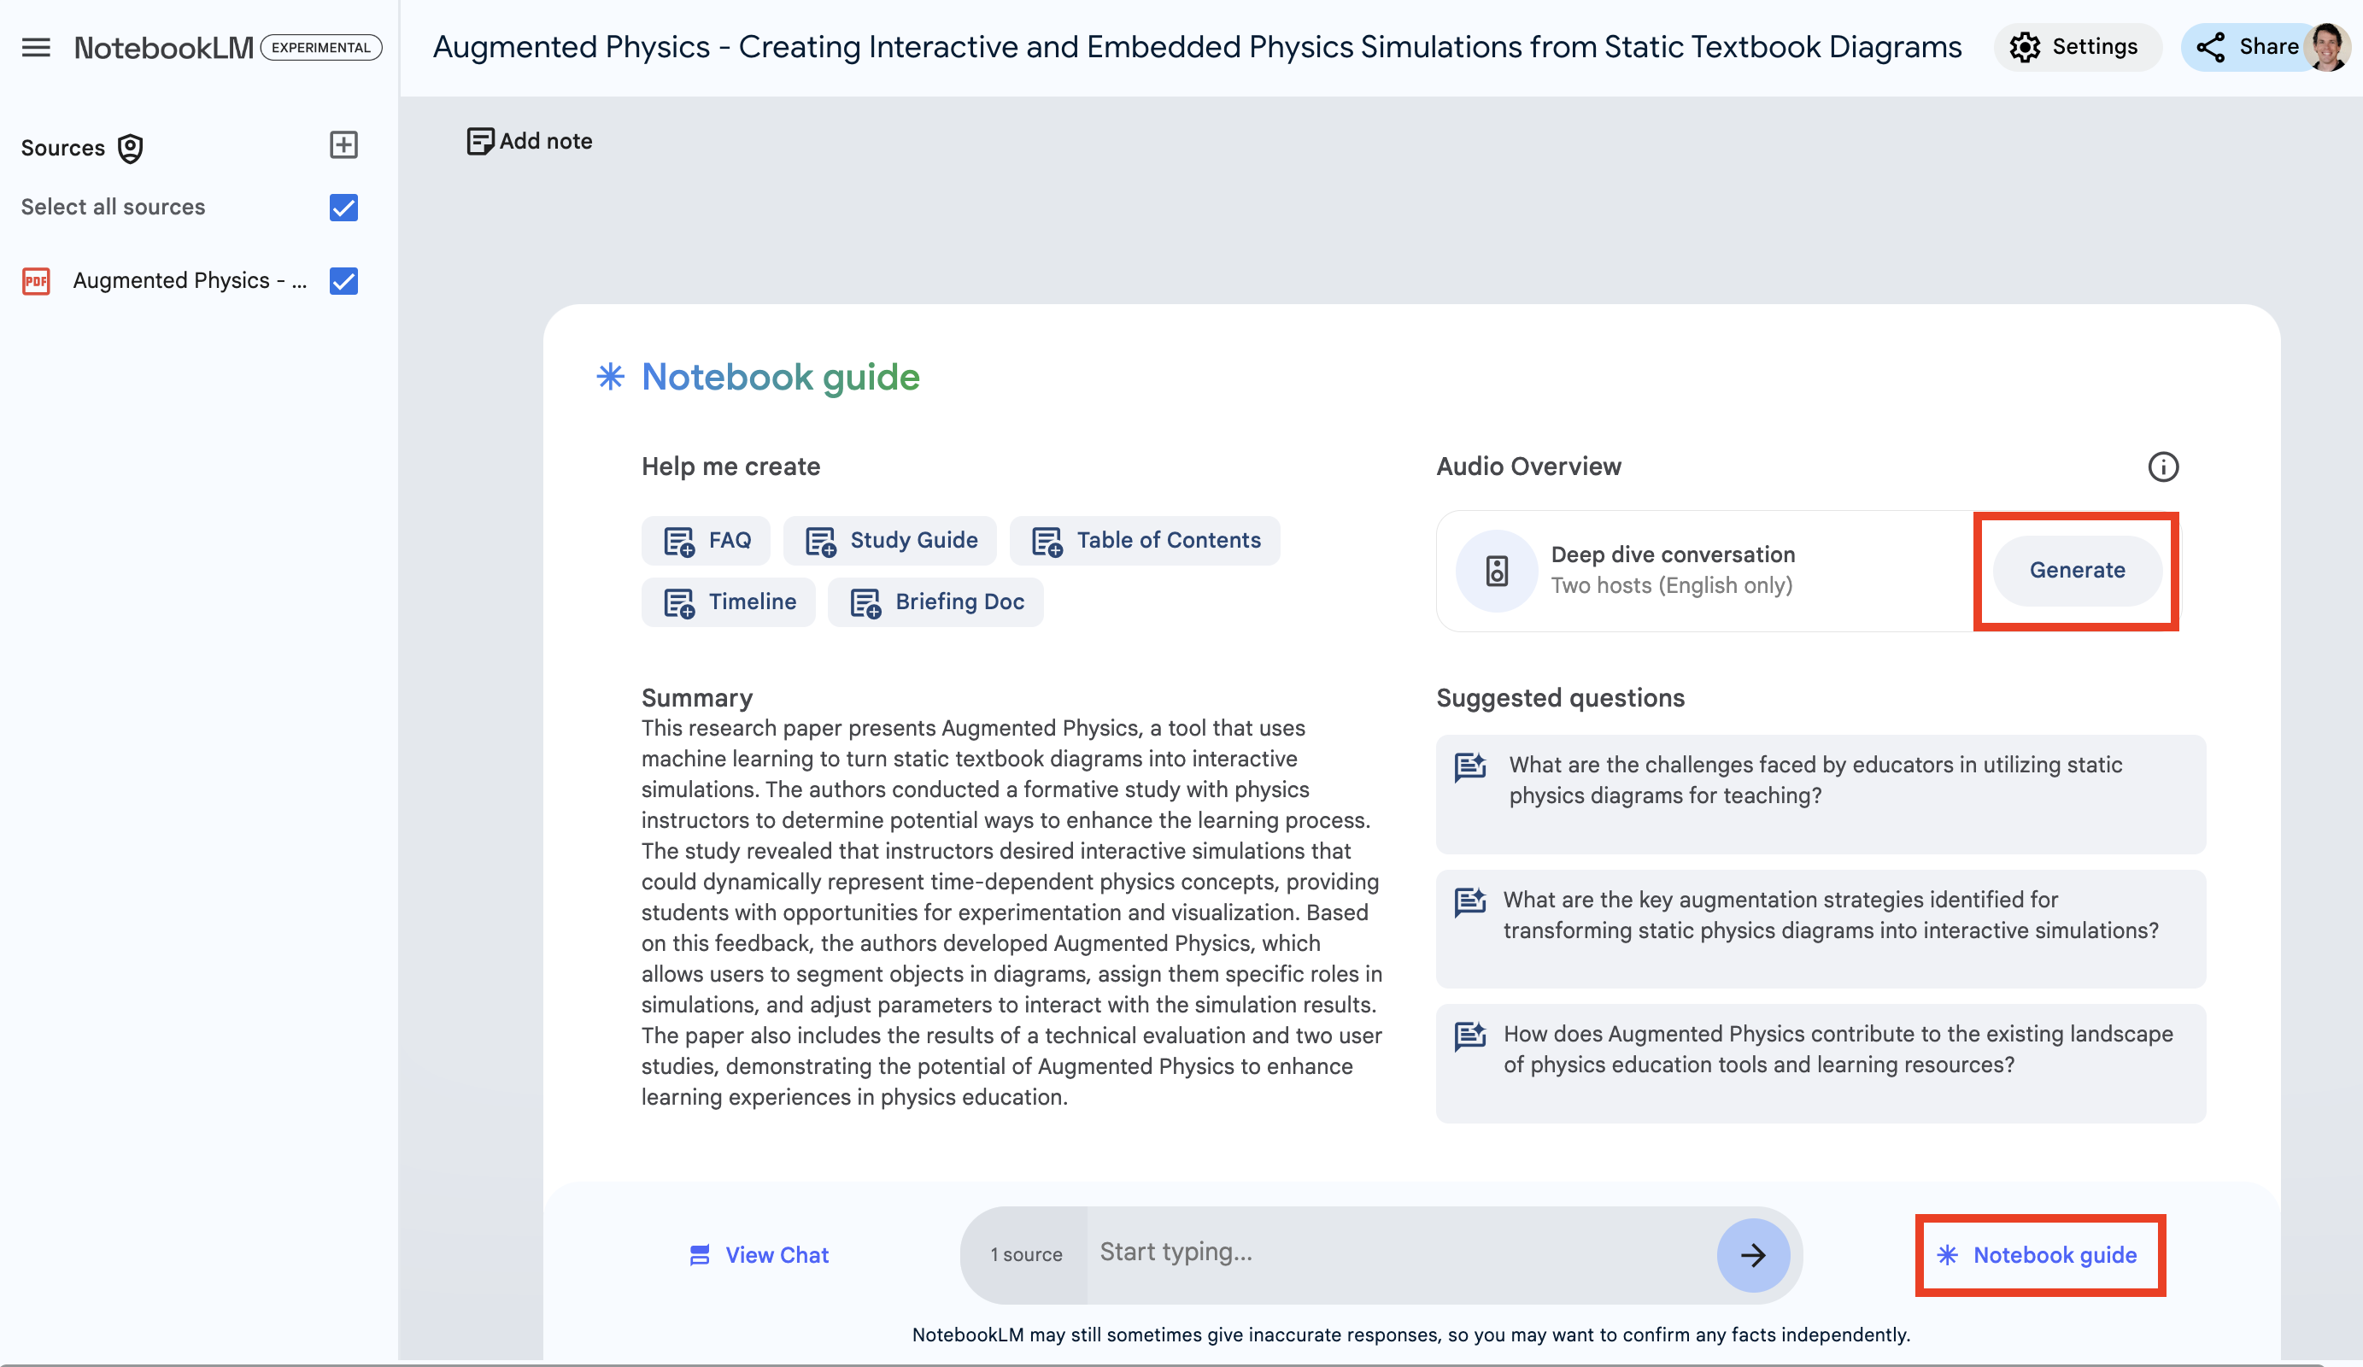Viewport: 2363px width, 1367px height.
Task: Toggle Select all sources checkbox
Action: click(344, 208)
